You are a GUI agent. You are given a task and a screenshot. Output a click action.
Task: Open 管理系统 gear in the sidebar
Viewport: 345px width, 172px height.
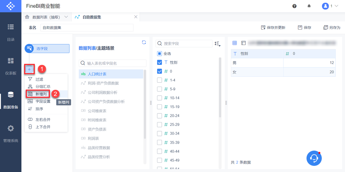click(11, 133)
